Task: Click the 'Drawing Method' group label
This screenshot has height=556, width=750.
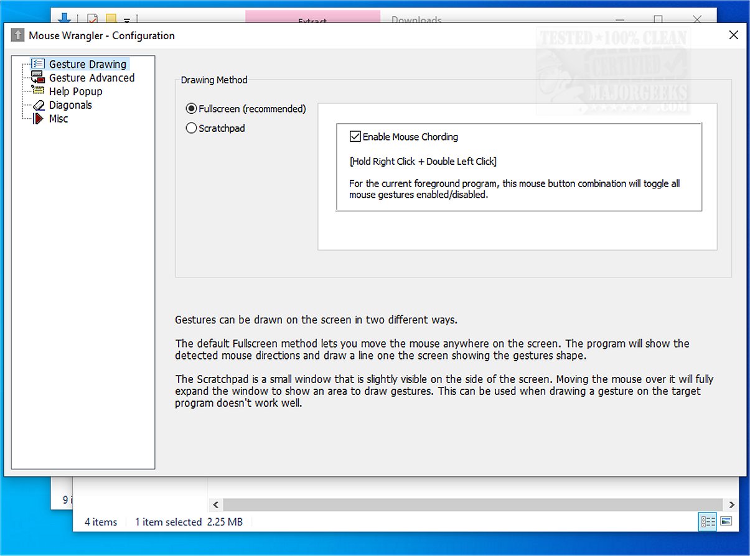Action: coord(214,80)
